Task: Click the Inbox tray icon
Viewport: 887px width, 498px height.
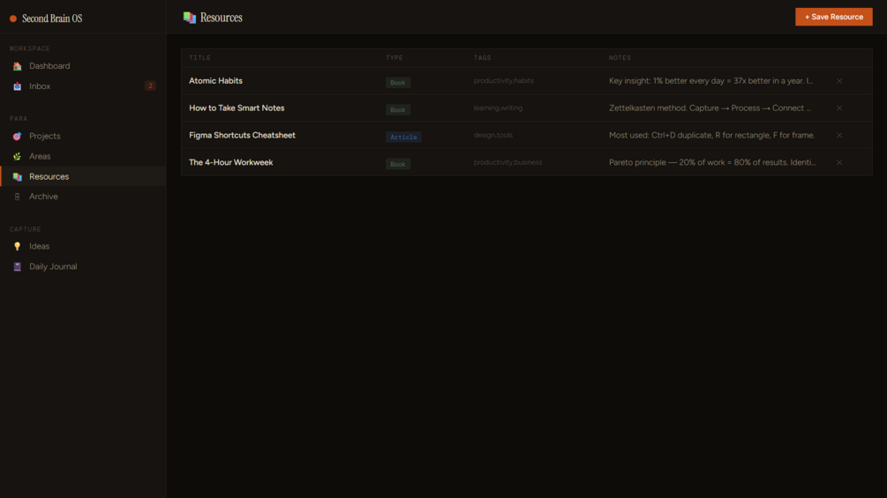Action: pyautogui.click(x=17, y=86)
